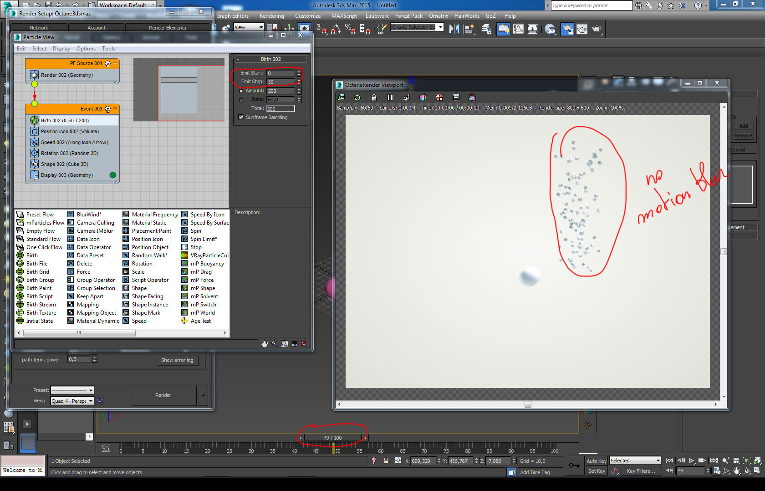
Task: Toggle Subframe Sampling checkbox
Action: coord(241,117)
